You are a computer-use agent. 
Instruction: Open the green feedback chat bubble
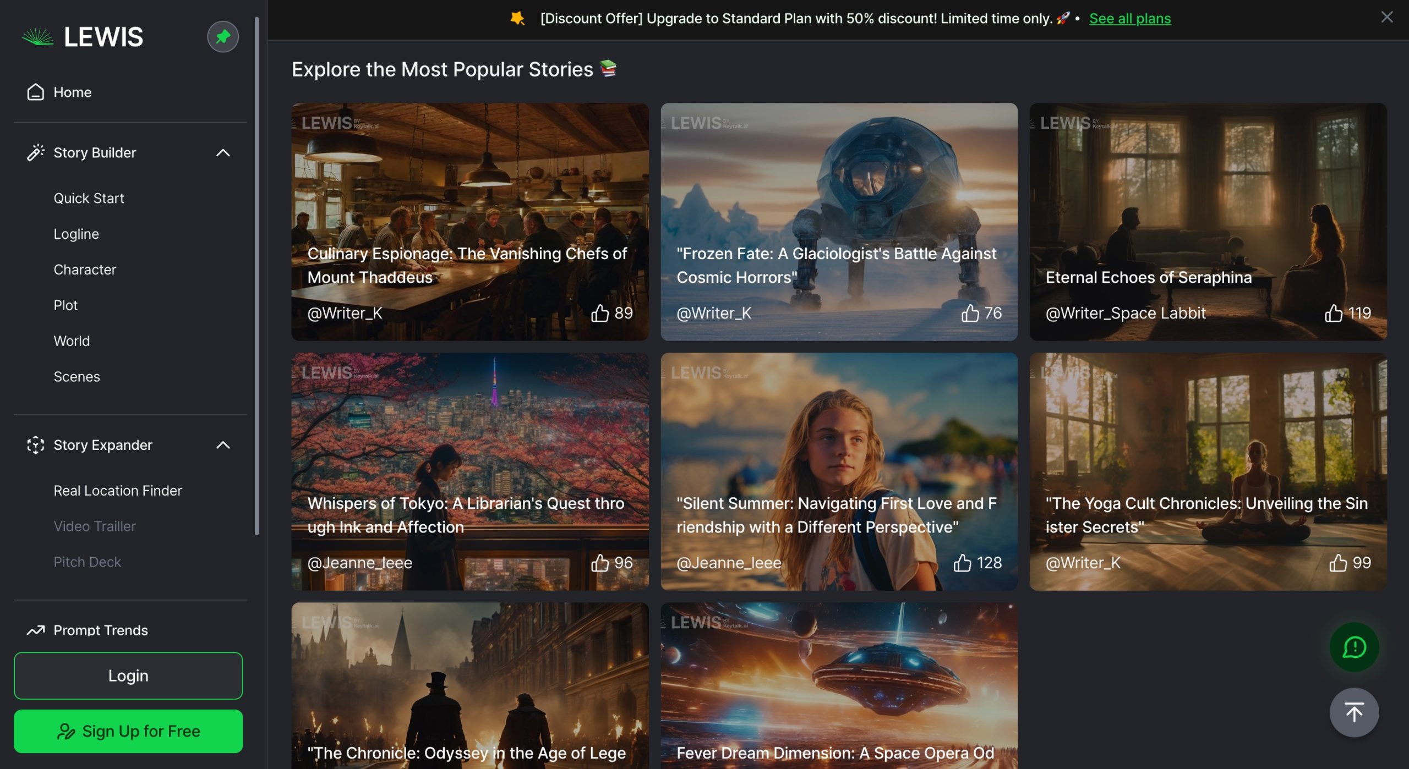point(1353,647)
